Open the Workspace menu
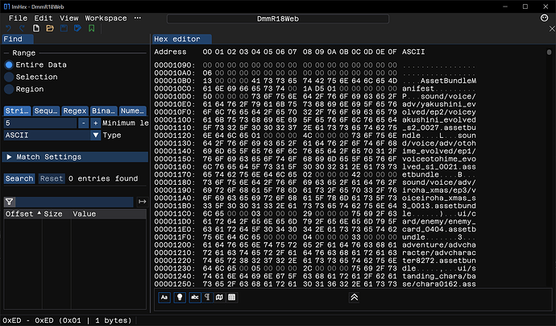The height and width of the screenshot is (326, 556). [x=106, y=18]
